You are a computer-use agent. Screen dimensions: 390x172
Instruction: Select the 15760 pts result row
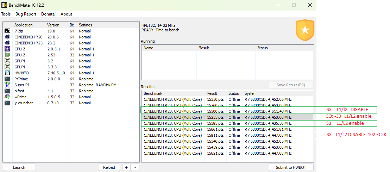tap(227, 105)
